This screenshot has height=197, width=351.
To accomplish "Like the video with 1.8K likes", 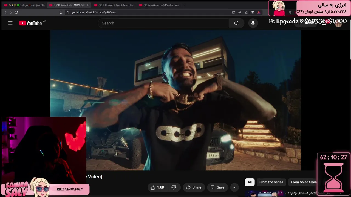I will click(157, 187).
